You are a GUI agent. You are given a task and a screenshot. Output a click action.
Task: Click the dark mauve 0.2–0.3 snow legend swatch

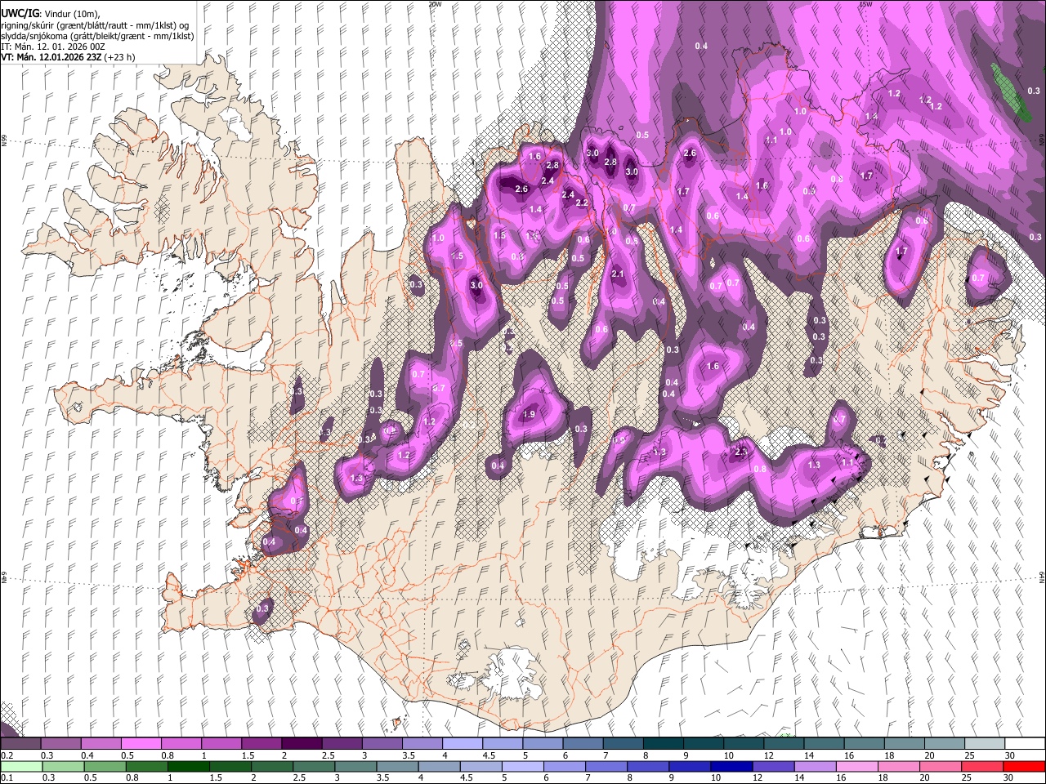click(x=20, y=743)
